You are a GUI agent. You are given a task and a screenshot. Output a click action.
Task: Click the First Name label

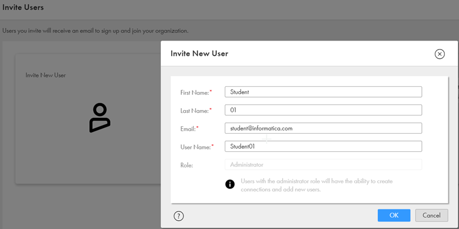pyautogui.click(x=195, y=93)
